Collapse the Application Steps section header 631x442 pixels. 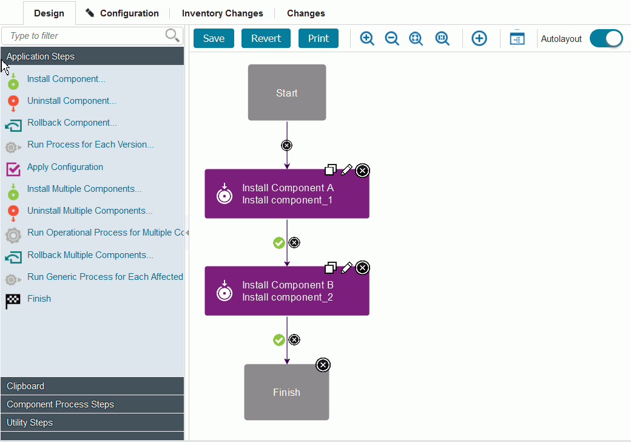point(92,56)
